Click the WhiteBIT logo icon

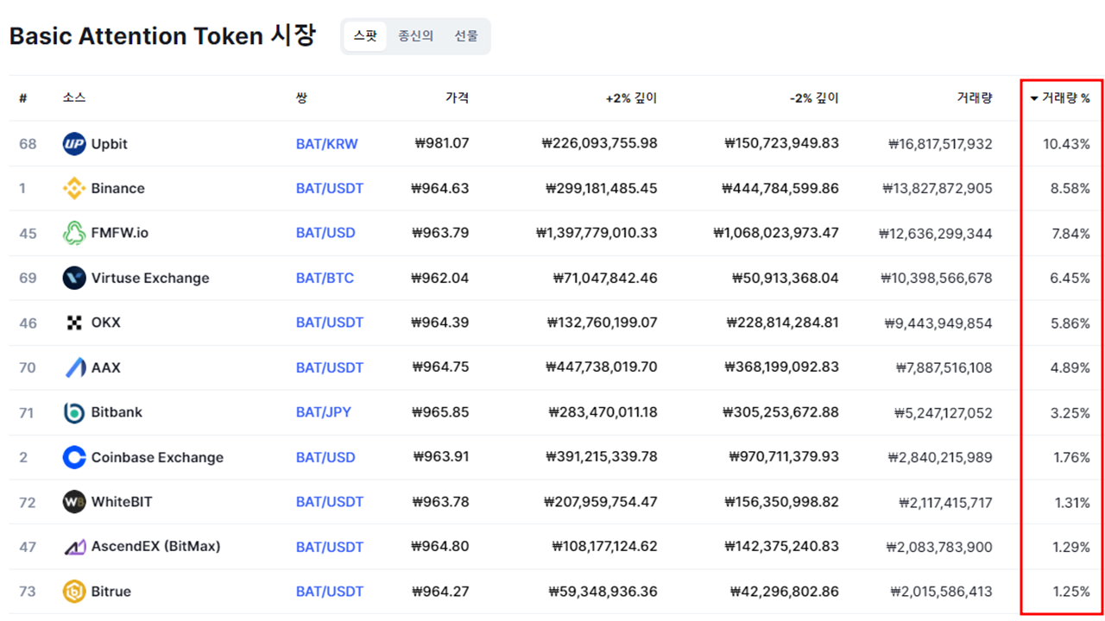(74, 502)
